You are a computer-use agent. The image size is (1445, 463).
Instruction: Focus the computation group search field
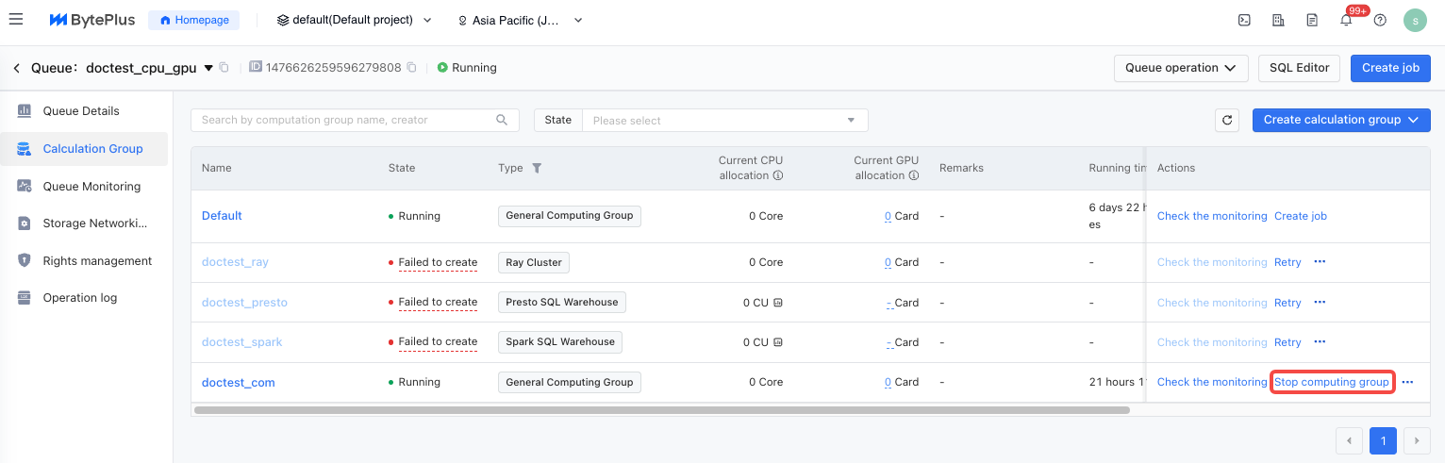346,120
